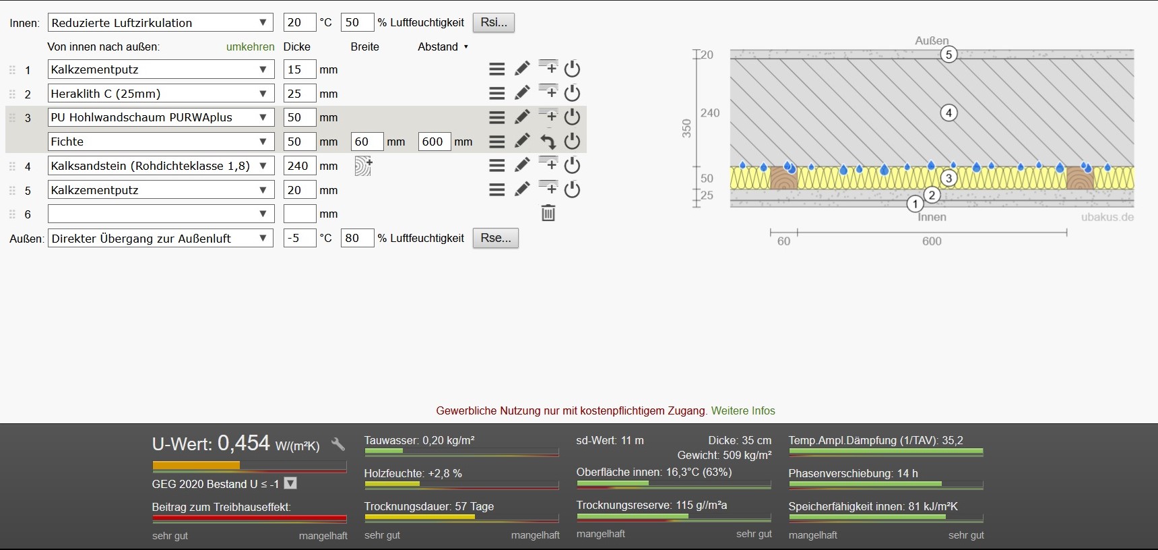Click the pencil icon for Kalksandstein layer
The image size is (1158, 550).
pos(522,165)
